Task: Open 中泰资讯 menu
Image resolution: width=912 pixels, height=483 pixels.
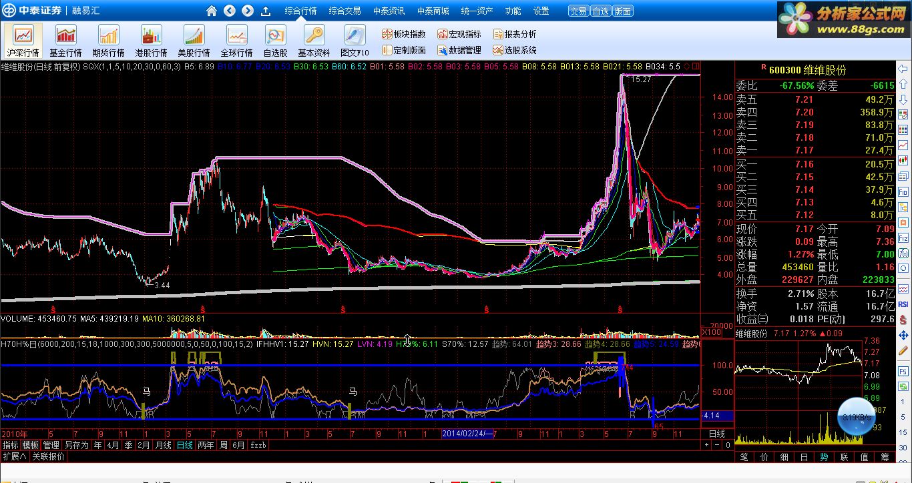Action: click(x=389, y=11)
